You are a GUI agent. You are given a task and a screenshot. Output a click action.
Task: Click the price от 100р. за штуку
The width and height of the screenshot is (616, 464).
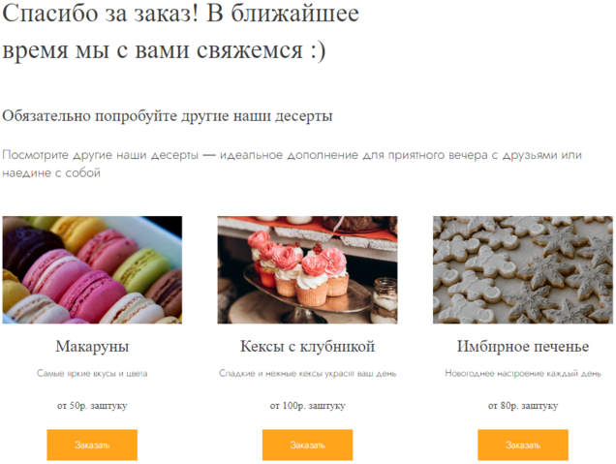[307, 406]
